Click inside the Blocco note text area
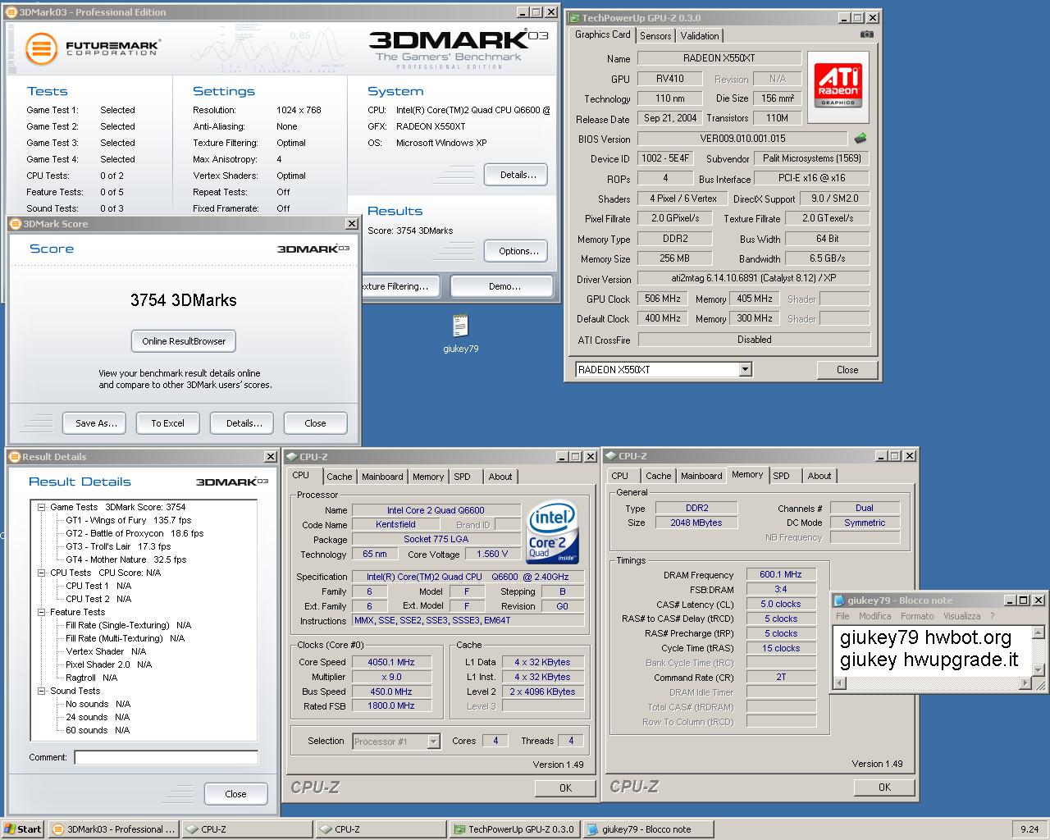The width and height of the screenshot is (1050, 840). 932,651
